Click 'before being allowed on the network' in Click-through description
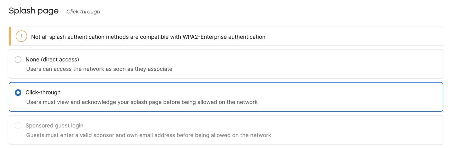The height and width of the screenshot is (148, 451). tap(210, 102)
